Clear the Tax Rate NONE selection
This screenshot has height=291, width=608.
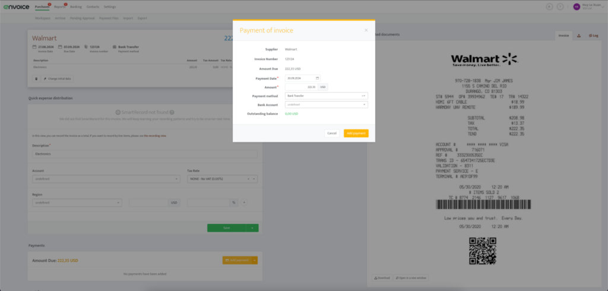[249, 179]
